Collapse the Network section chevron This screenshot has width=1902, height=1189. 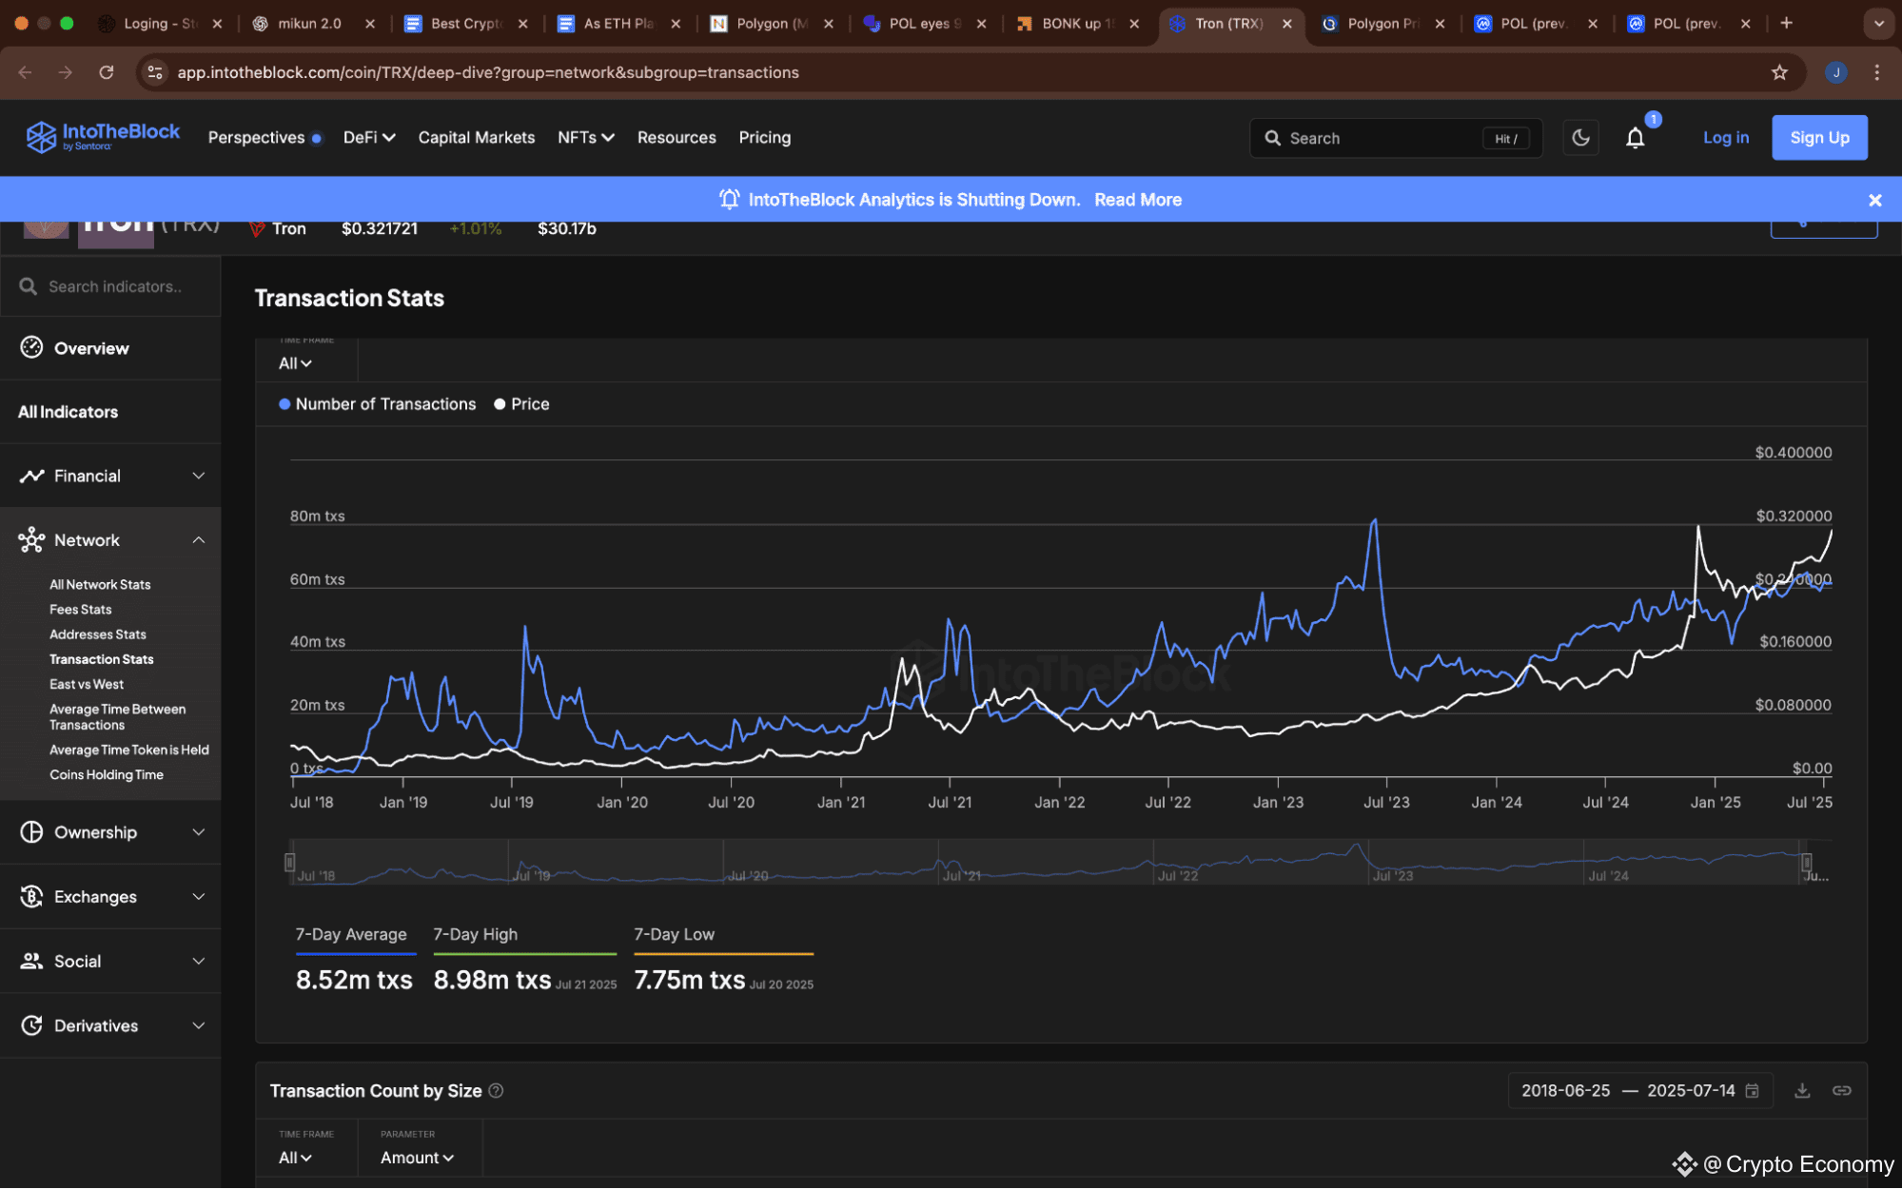[x=198, y=540]
